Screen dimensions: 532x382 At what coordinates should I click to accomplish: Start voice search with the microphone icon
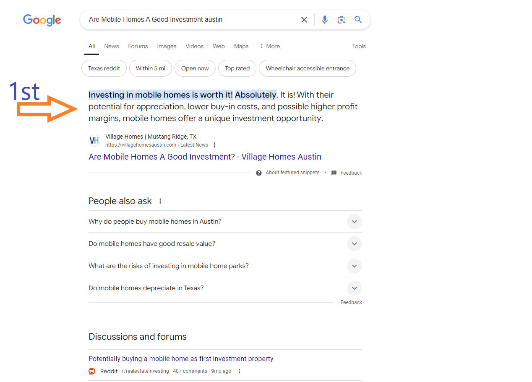point(325,20)
